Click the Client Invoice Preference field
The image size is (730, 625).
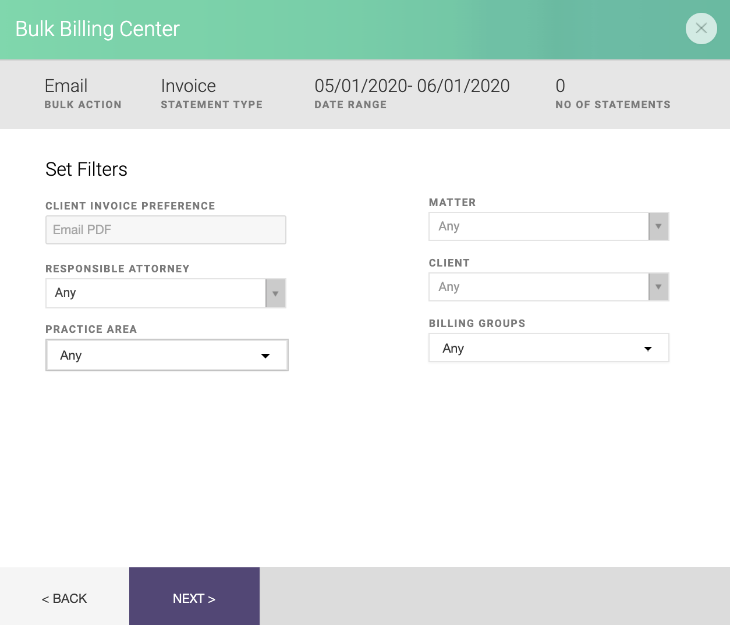[x=165, y=230]
